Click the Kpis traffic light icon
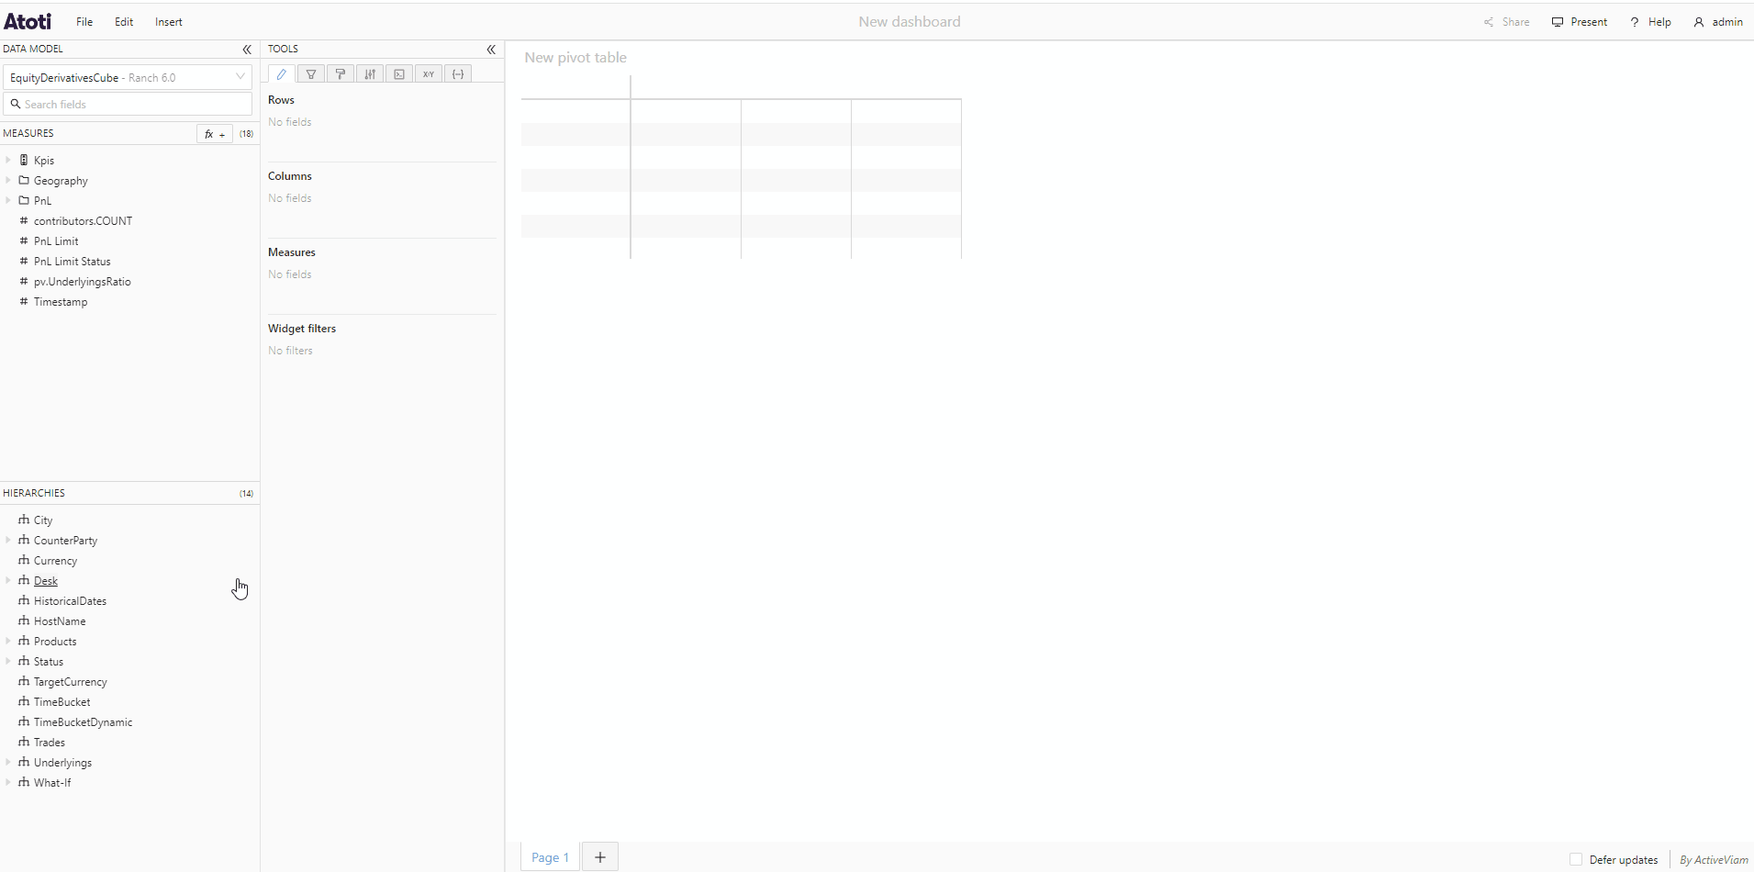1754x872 pixels. 24,160
